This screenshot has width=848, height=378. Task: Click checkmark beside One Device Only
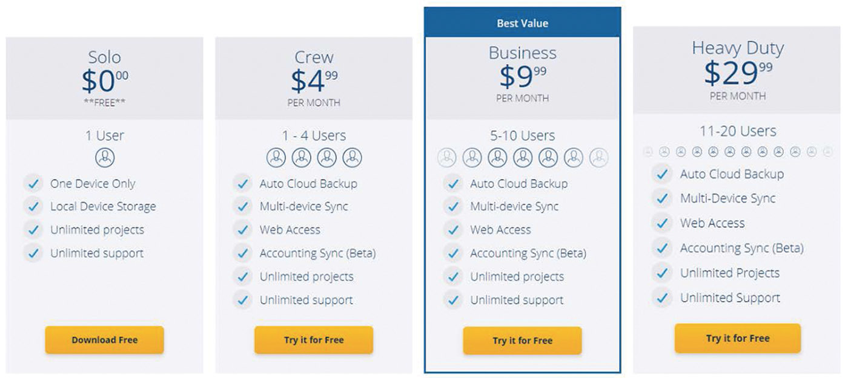33,183
